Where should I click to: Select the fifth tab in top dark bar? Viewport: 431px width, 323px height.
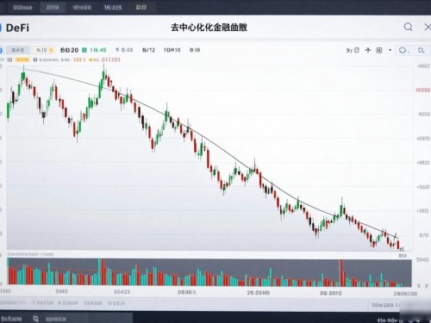pyautogui.click(x=141, y=8)
